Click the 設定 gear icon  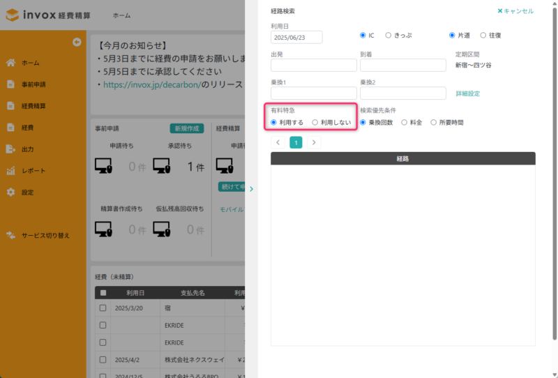[10, 192]
